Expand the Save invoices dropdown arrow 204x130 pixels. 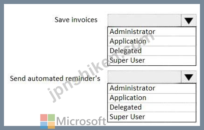point(189,20)
